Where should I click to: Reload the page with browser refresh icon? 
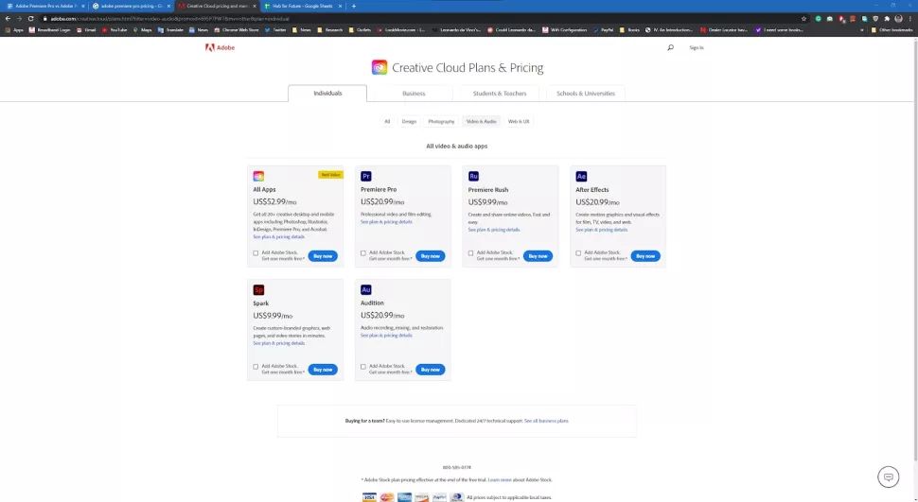coord(30,19)
